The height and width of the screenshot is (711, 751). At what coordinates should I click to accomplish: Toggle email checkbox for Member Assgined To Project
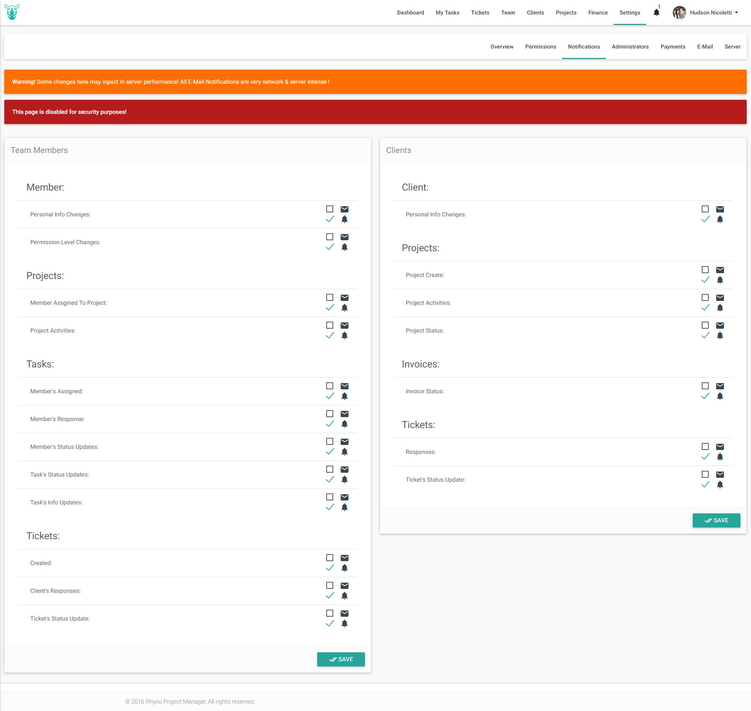point(330,298)
